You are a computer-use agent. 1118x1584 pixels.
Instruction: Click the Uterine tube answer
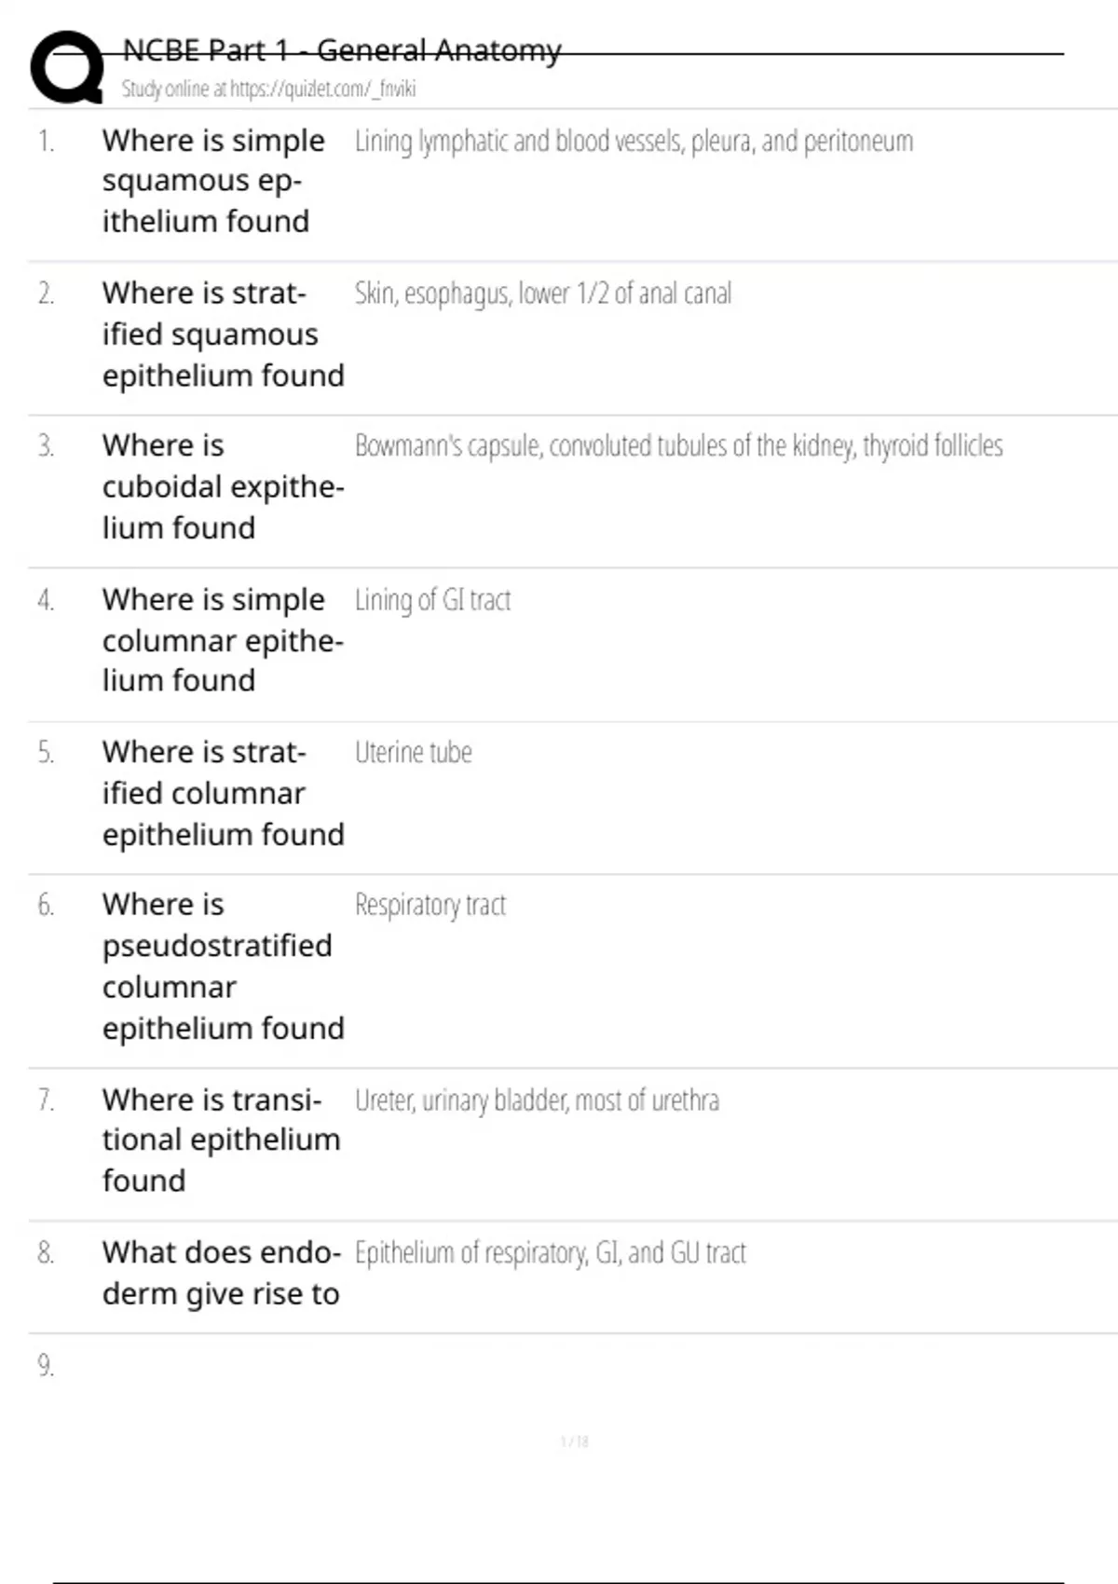click(413, 752)
